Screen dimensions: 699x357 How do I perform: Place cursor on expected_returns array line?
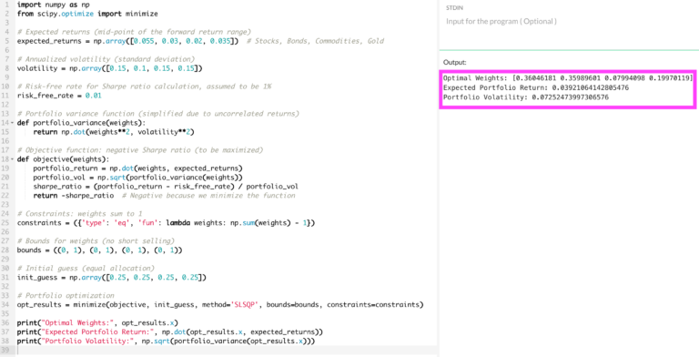click(200, 41)
